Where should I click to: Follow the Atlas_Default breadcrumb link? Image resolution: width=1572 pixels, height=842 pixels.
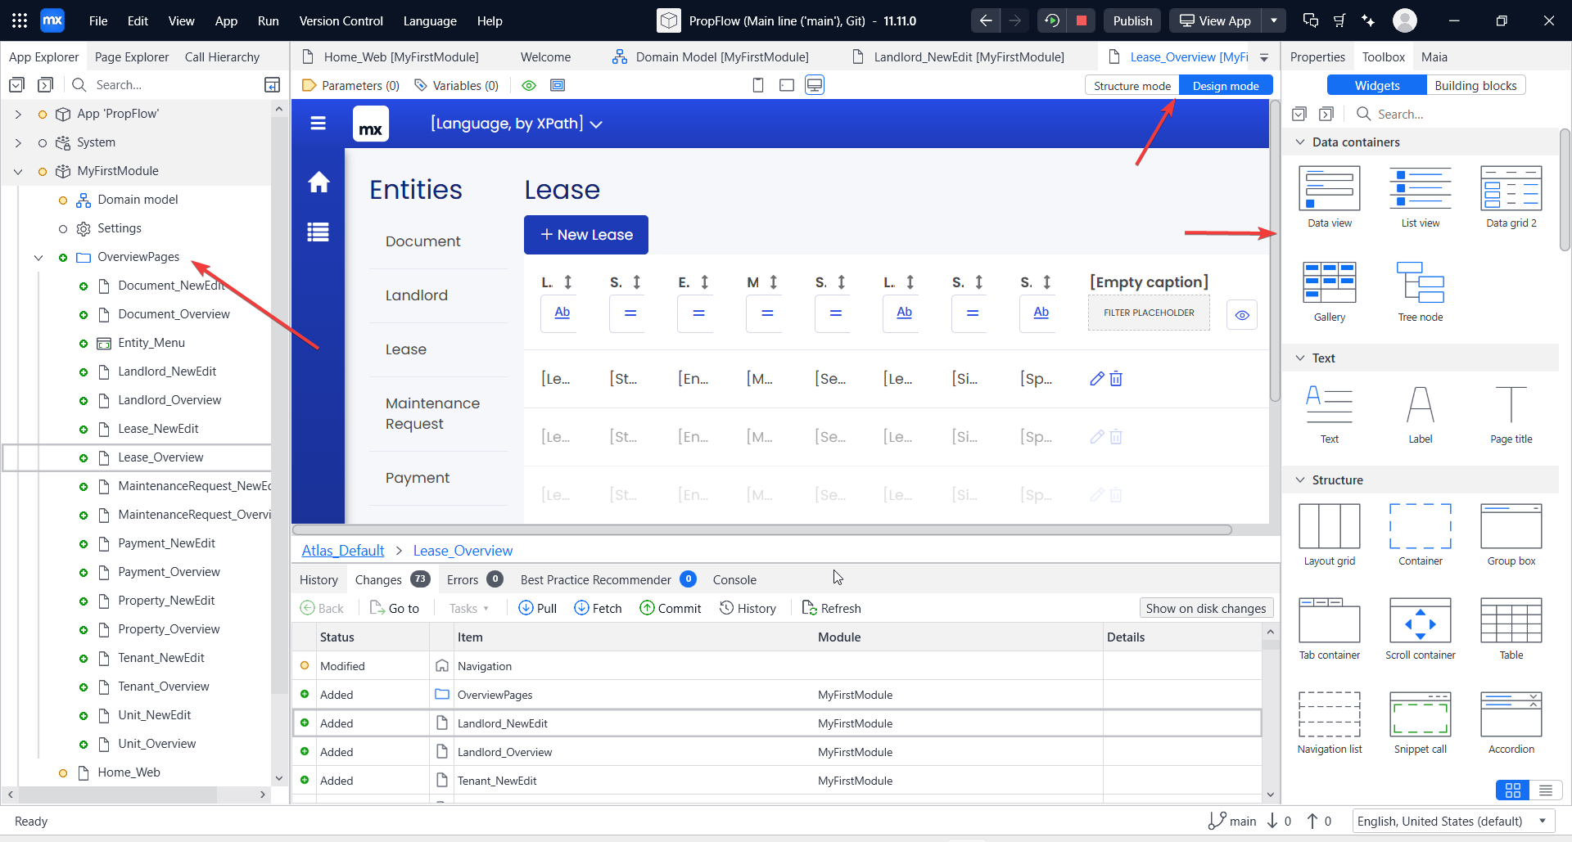point(343,551)
